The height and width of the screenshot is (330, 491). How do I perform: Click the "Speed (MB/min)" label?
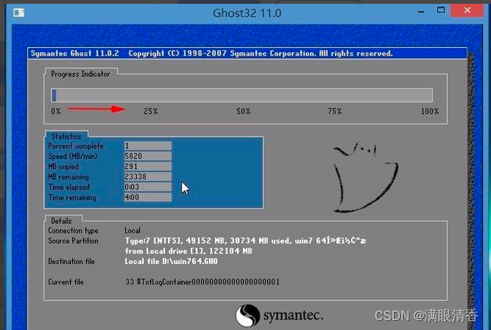[73, 156]
